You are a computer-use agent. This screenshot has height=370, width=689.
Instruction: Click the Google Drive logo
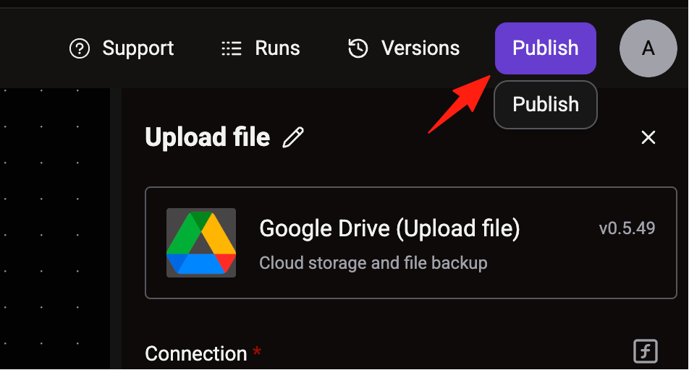(201, 243)
